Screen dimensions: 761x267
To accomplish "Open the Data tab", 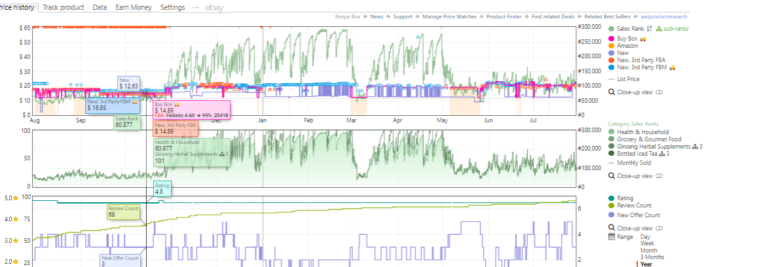I will (100, 7).
